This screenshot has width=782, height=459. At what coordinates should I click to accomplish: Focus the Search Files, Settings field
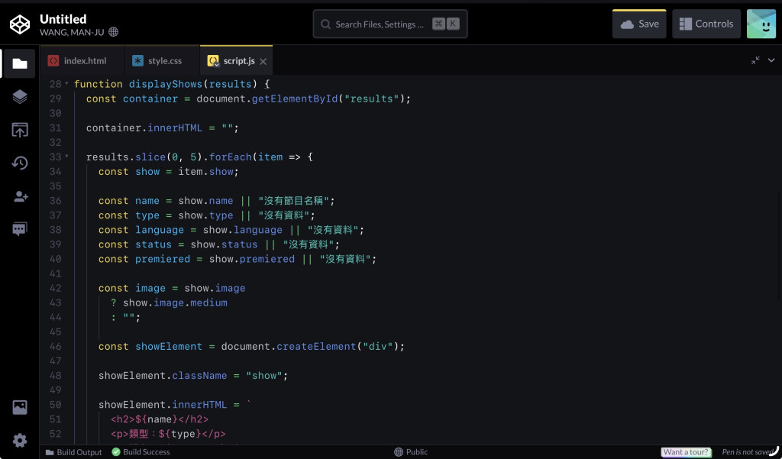[390, 24]
